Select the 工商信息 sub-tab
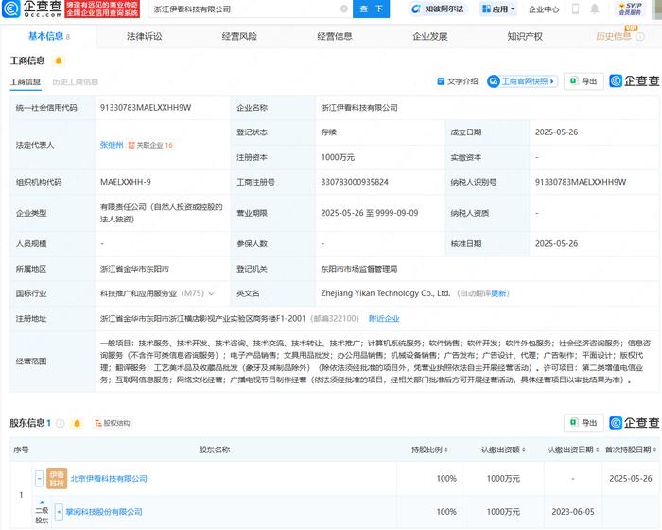Screen dimensions: 662x530 26,81
